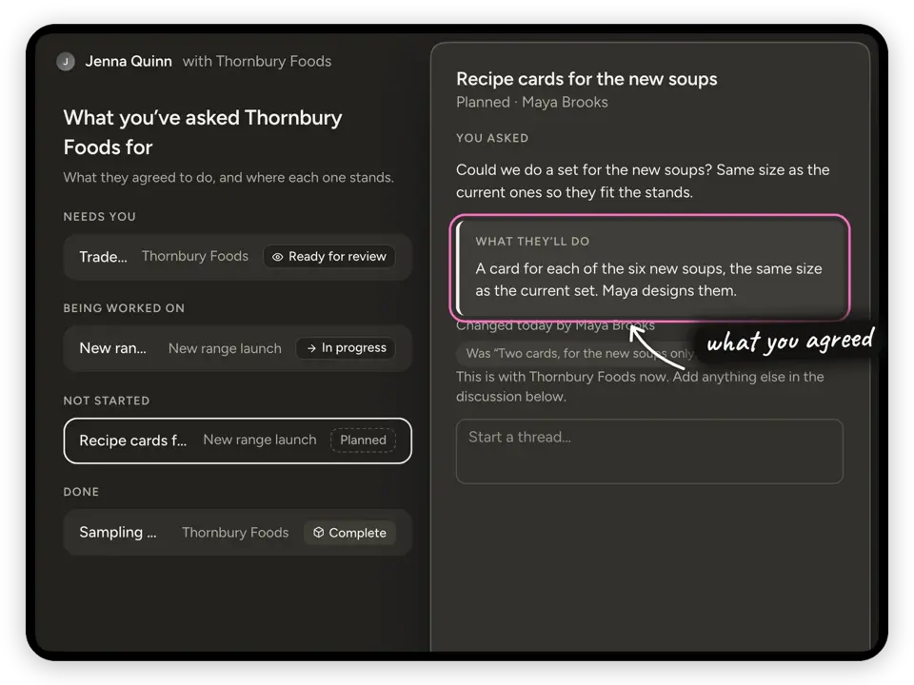Click the "Planned · Maya Brooks" subtitle
This screenshot has width=914, height=685.
pos(532,103)
